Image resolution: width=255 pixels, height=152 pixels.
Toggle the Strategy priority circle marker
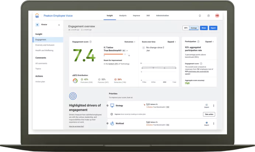coord(107,105)
